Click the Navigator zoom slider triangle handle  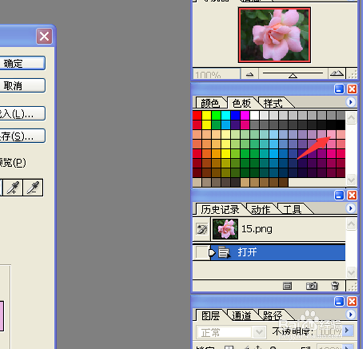point(293,76)
